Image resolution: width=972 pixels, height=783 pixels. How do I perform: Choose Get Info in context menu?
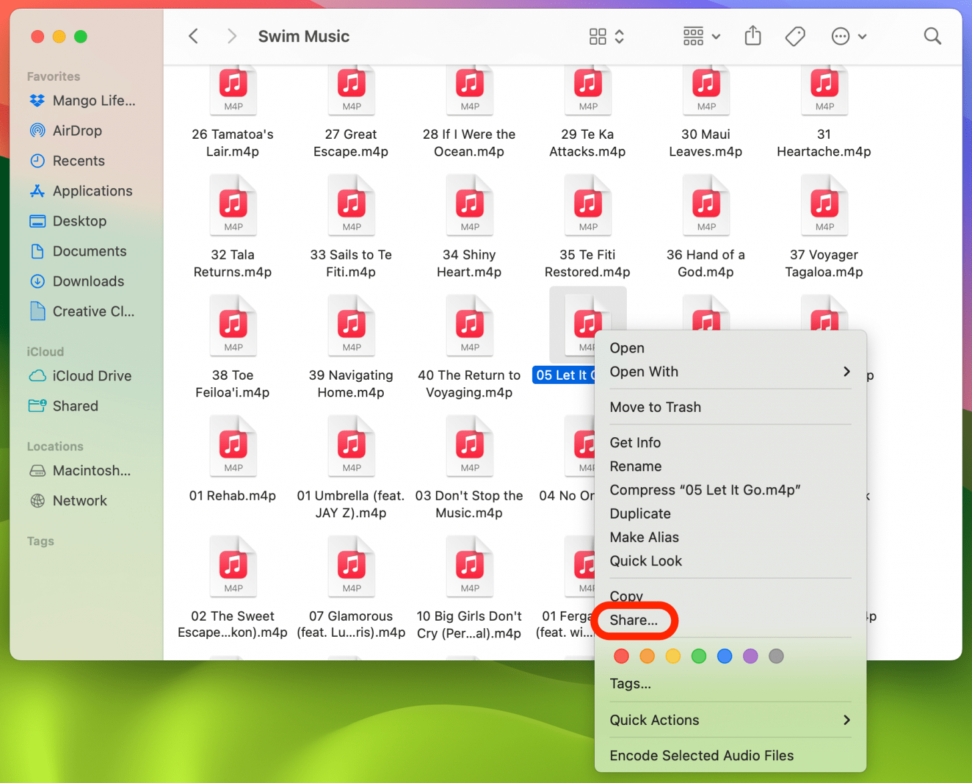pyautogui.click(x=635, y=443)
